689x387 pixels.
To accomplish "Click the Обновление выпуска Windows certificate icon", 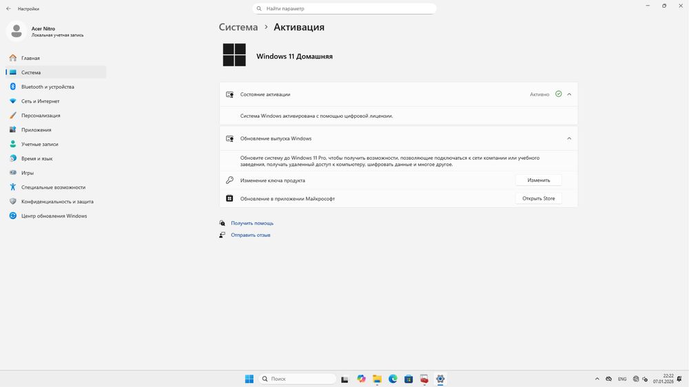I will coord(229,138).
